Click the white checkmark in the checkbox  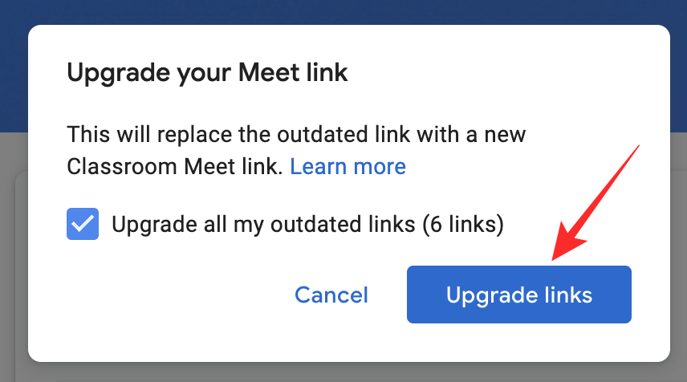(x=83, y=226)
